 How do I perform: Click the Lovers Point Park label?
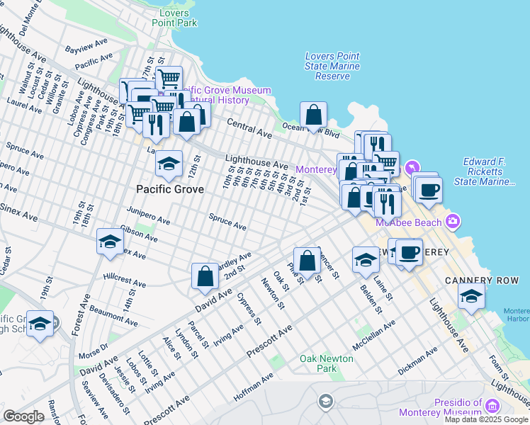pyautogui.click(x=174, y=18)
